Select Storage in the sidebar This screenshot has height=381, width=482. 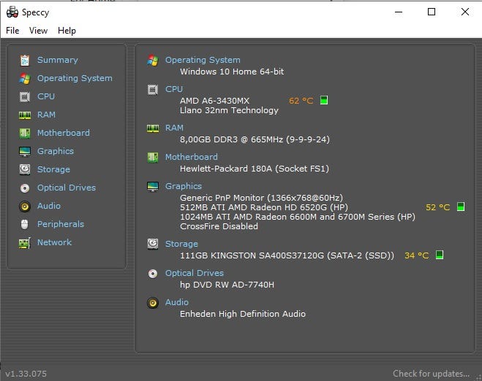[x=53, y=169]
